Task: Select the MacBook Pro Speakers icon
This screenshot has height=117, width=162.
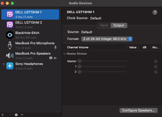Action: [x=10, y=56]
